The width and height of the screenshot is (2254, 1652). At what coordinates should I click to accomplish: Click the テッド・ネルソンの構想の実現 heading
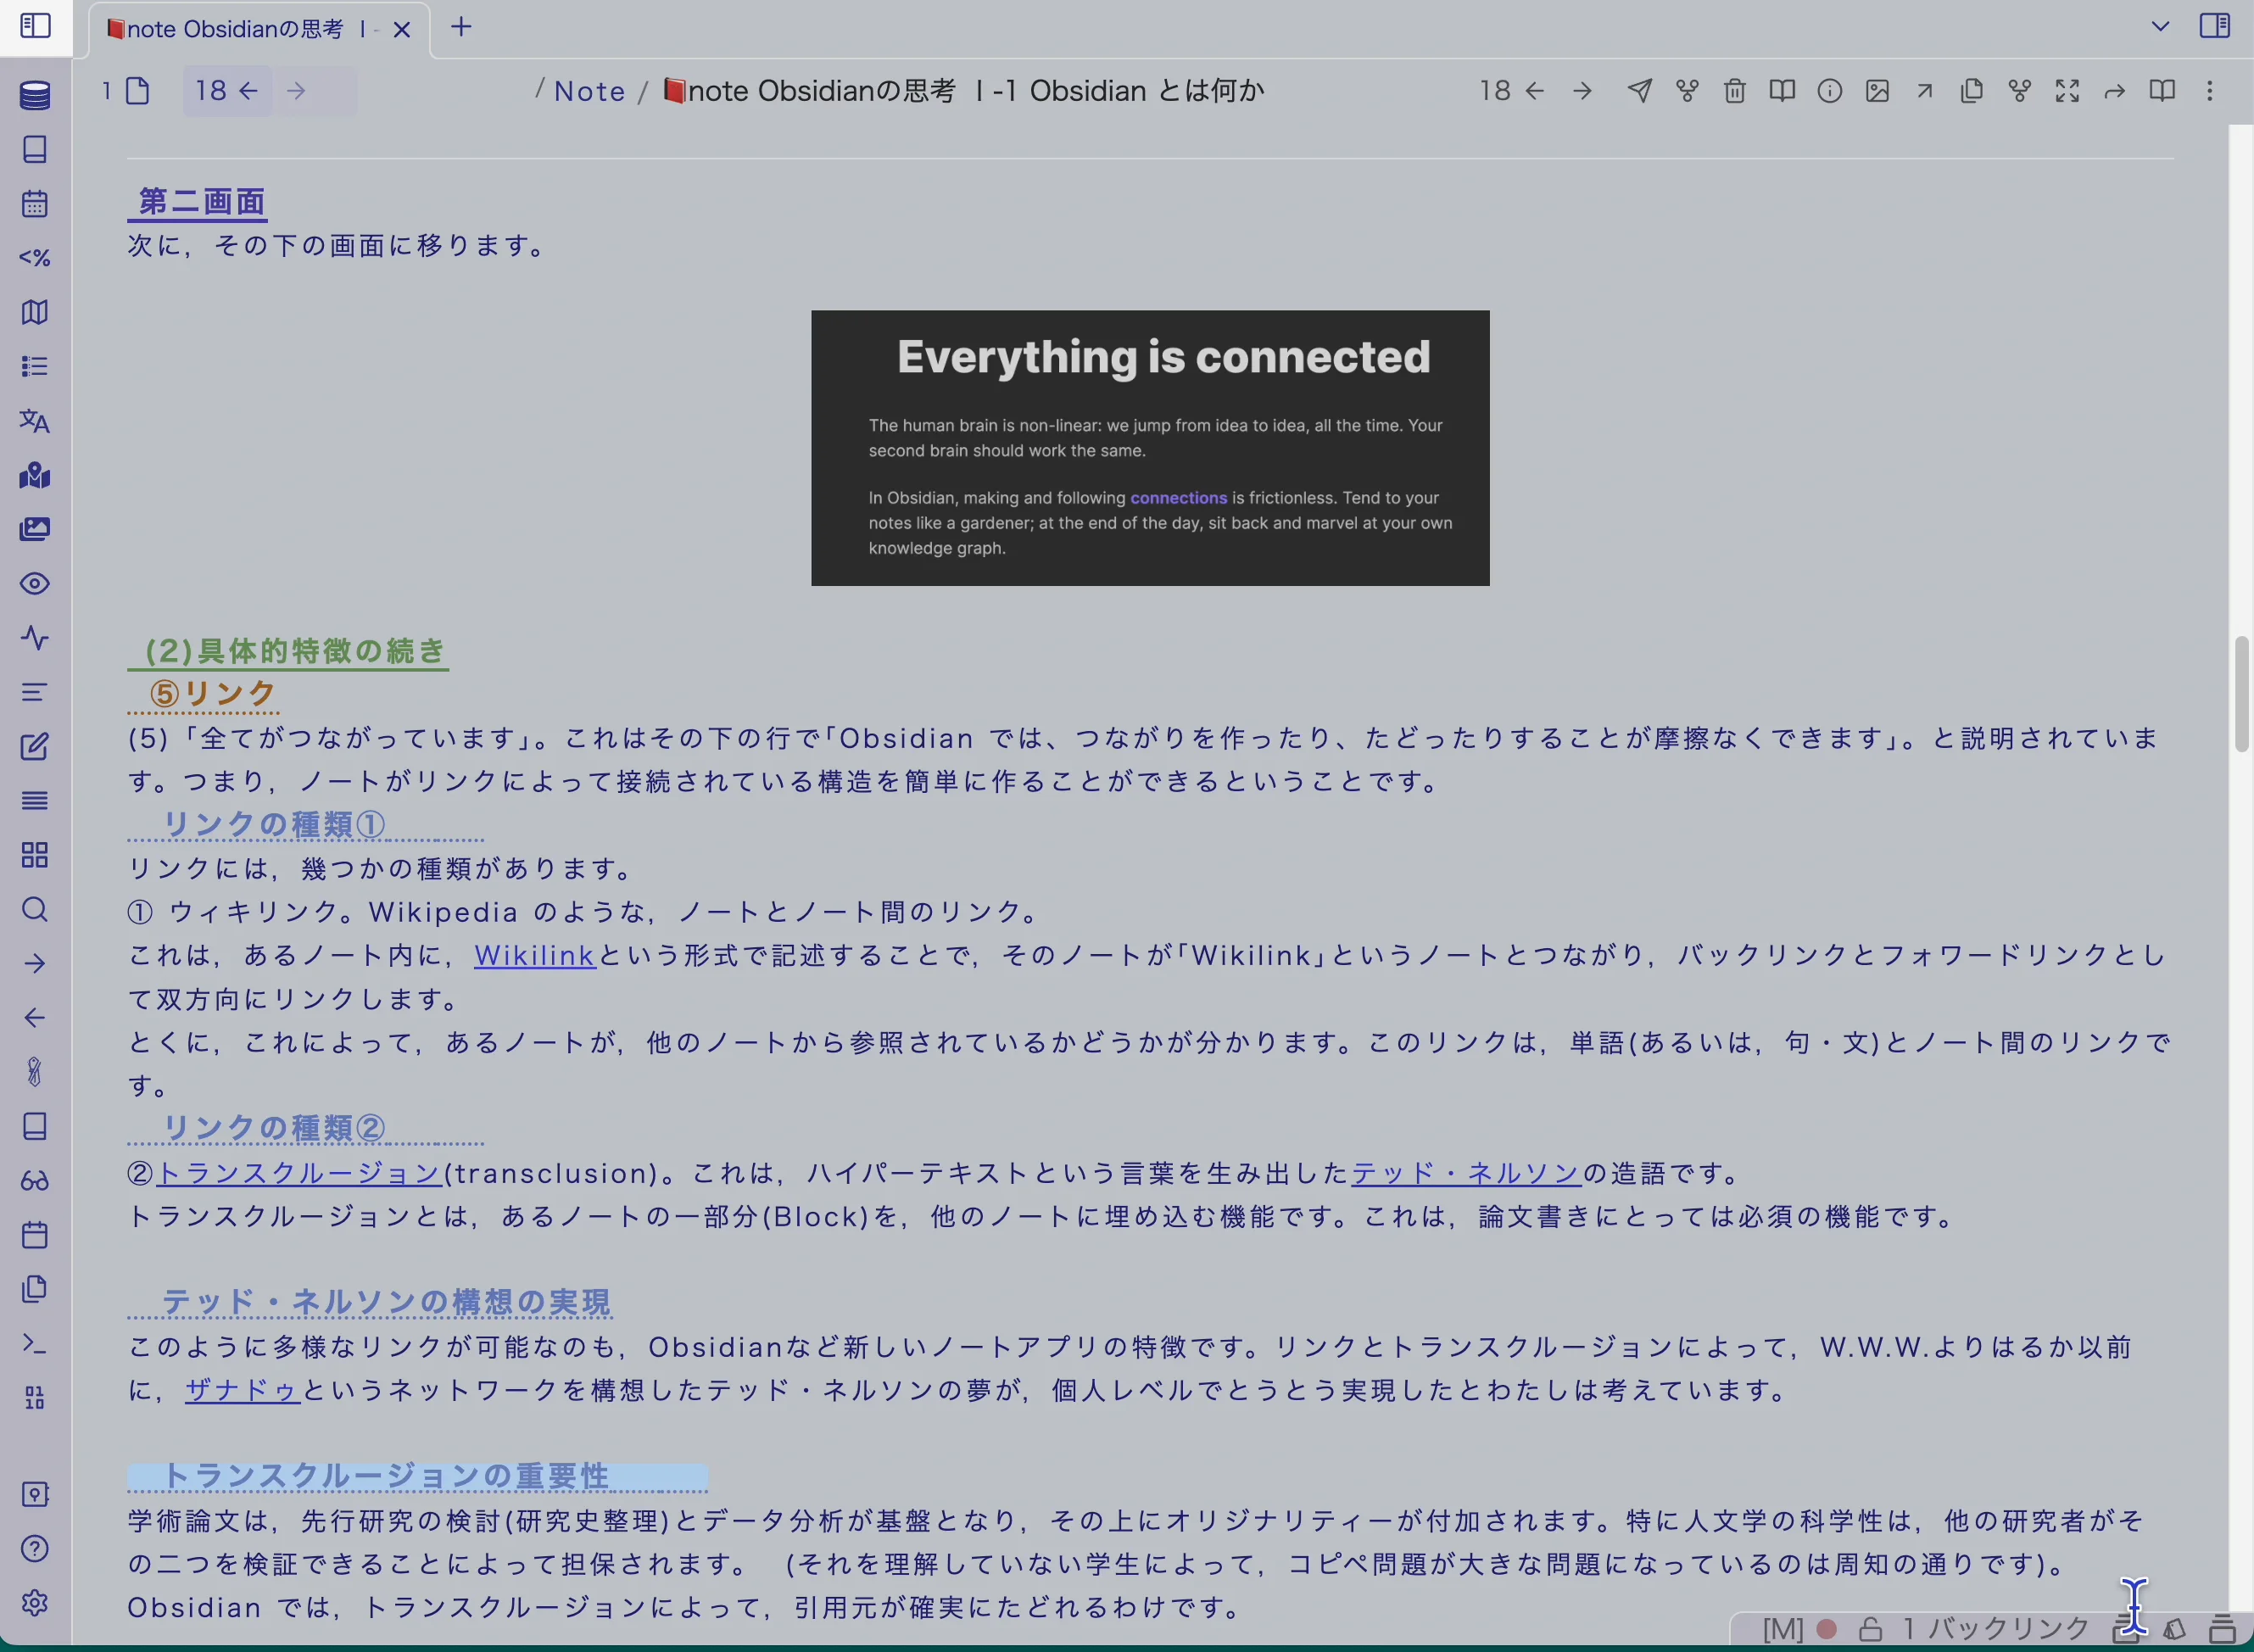[x=386, y=1301]
